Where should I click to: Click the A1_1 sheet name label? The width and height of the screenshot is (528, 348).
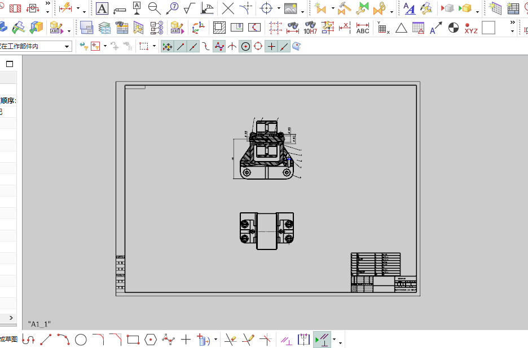click(39, 324)
